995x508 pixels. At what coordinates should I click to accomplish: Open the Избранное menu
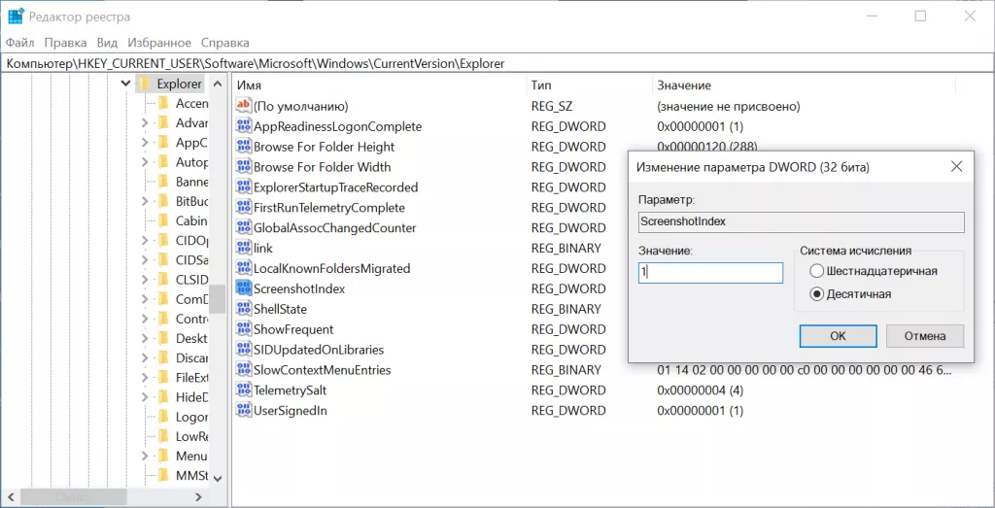pos(158,43)
